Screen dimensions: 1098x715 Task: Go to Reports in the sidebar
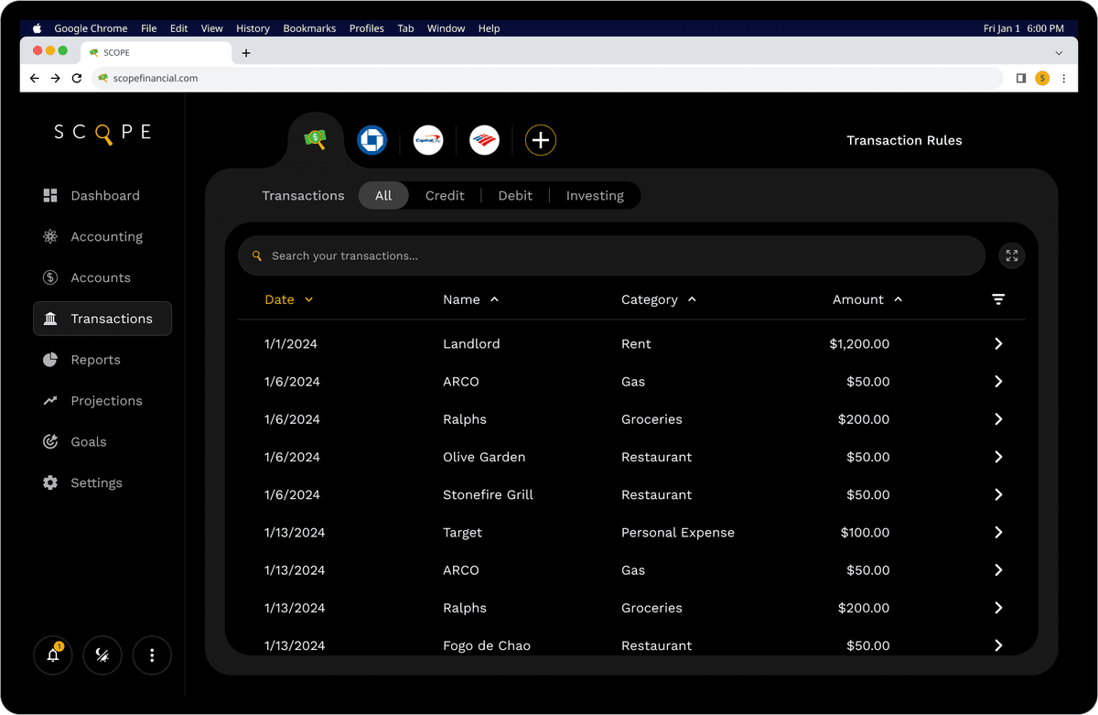point(95,360)
